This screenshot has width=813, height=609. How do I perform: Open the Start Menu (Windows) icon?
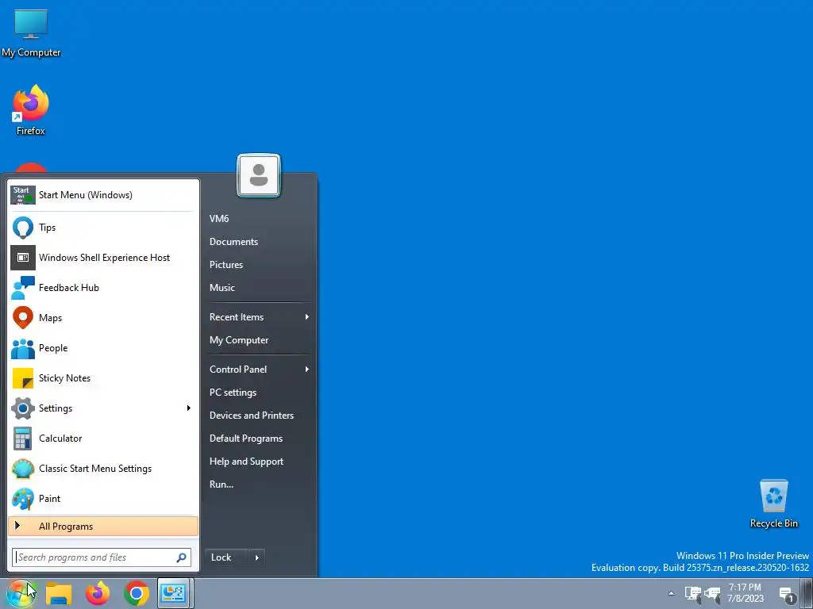(23, 195)
